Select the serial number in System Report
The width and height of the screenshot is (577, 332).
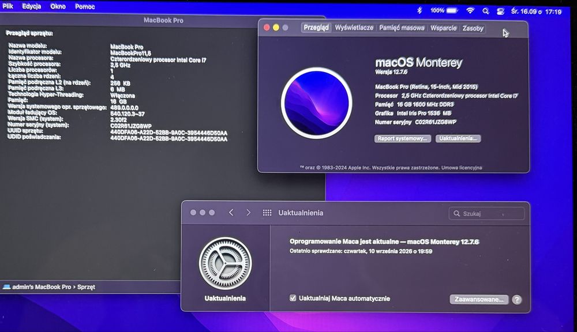(x=130, y=126)
